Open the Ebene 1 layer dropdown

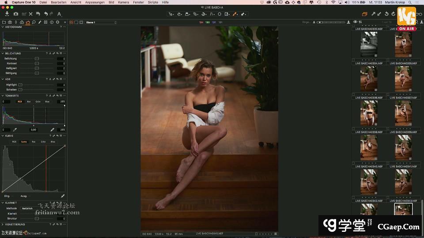click(x=101, y=22)
